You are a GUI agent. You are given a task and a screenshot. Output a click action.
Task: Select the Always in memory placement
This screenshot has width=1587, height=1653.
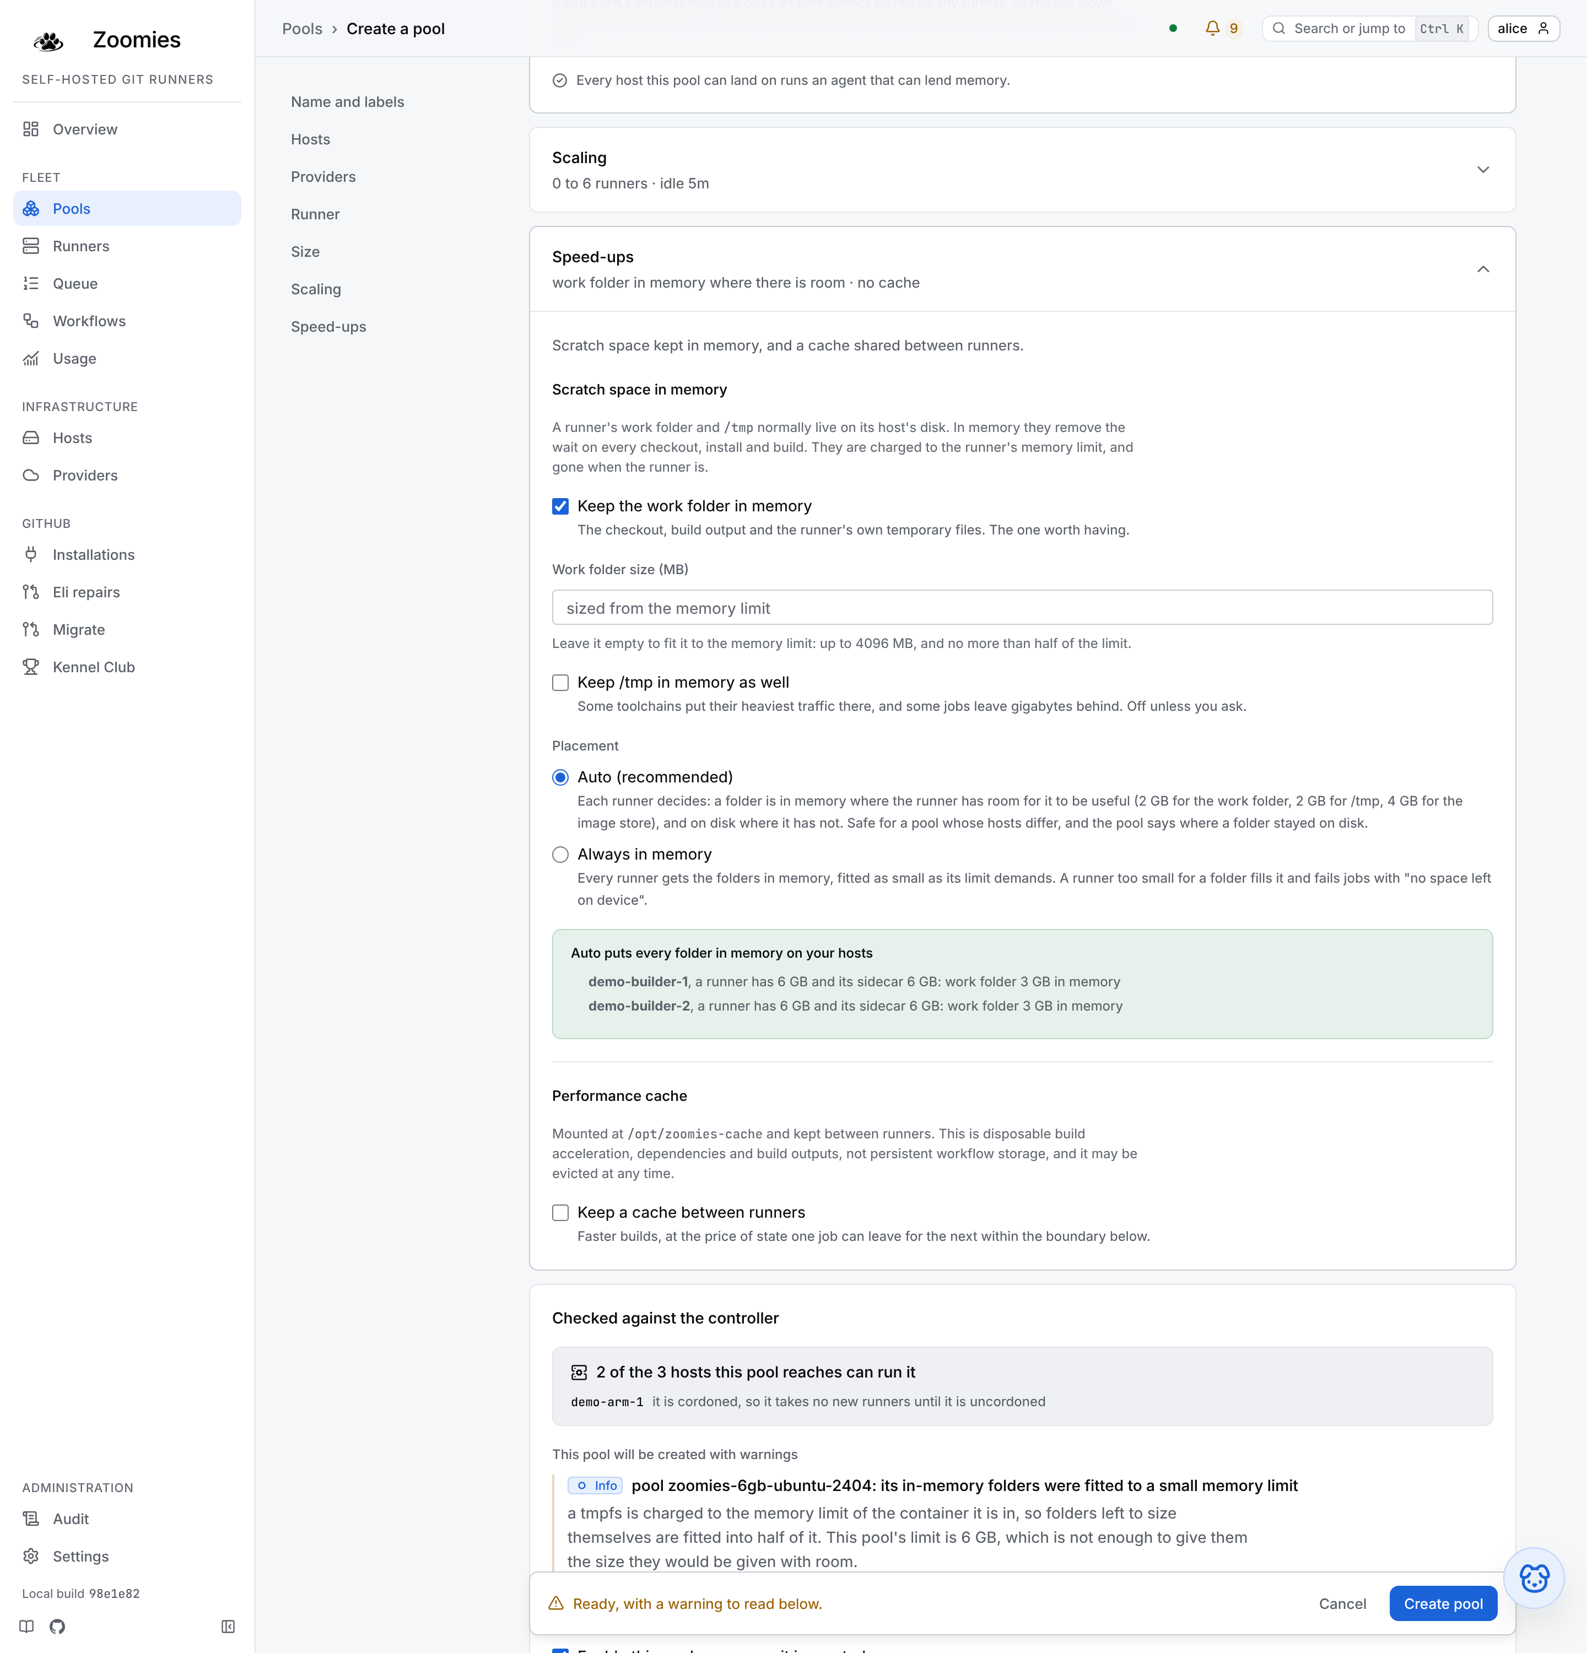(560, 855)
